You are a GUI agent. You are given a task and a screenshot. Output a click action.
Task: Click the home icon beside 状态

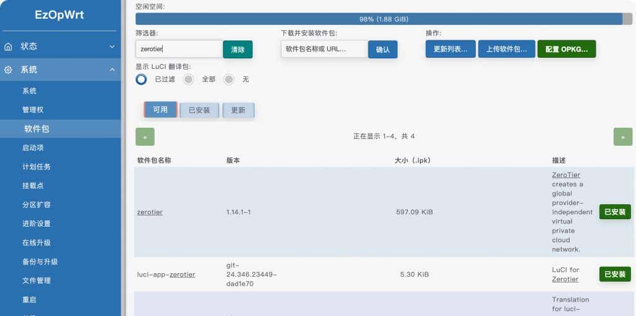8,47
